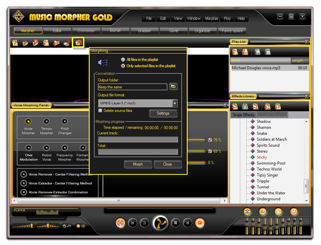Uncheck the 75 % checkbox

(x=210, y=140)
